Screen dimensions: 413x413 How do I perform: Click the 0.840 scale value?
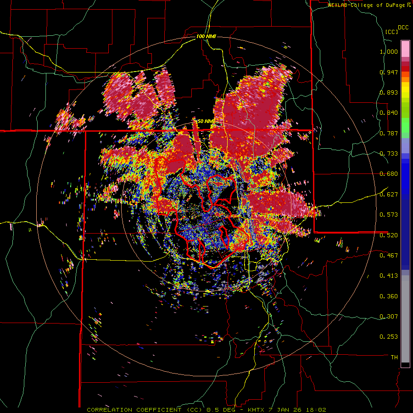(x=389, y=113)
